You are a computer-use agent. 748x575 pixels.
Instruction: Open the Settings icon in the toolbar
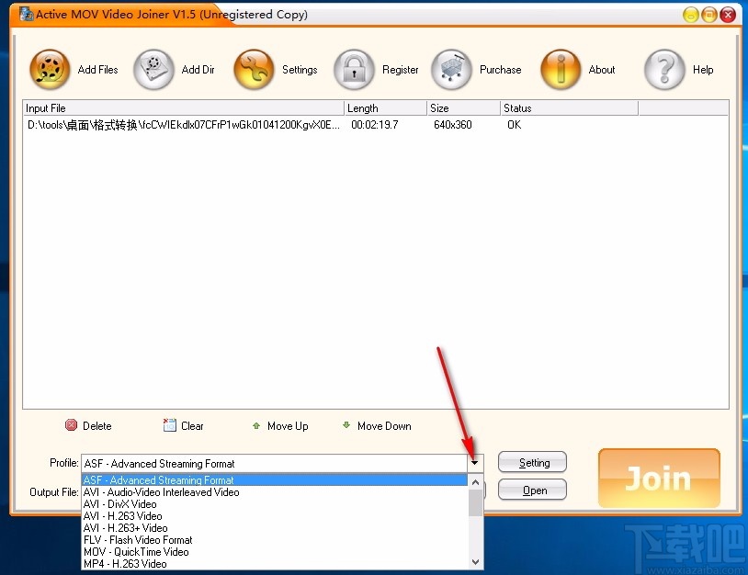pos(254,69)
